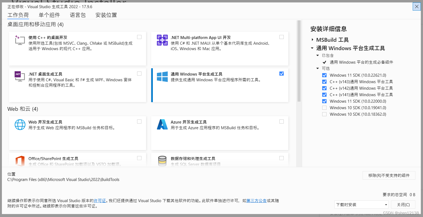Collapse the 可选 section

click(318, 68)
